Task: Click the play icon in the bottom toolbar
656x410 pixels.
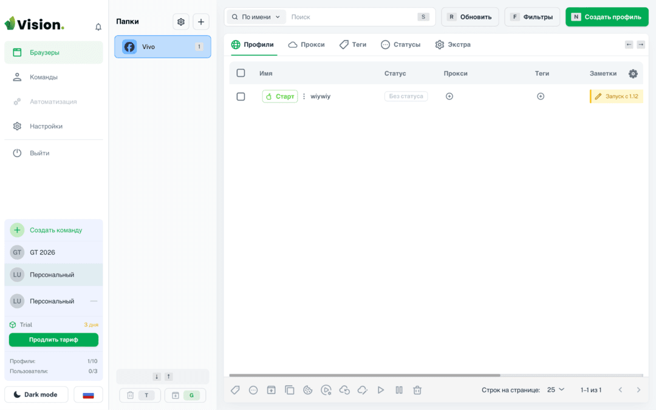Action: pyautogui.click(x=381, y=390)
